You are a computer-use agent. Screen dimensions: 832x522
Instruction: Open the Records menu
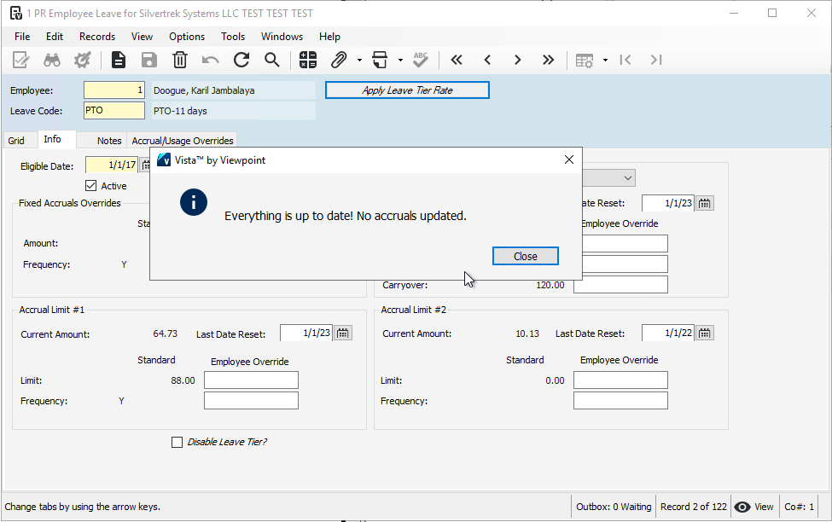(x=97, y=37)
